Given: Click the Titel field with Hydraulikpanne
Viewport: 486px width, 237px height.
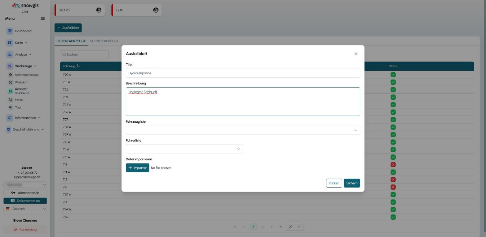Looking at the screenshot, I should click(243, 73).
